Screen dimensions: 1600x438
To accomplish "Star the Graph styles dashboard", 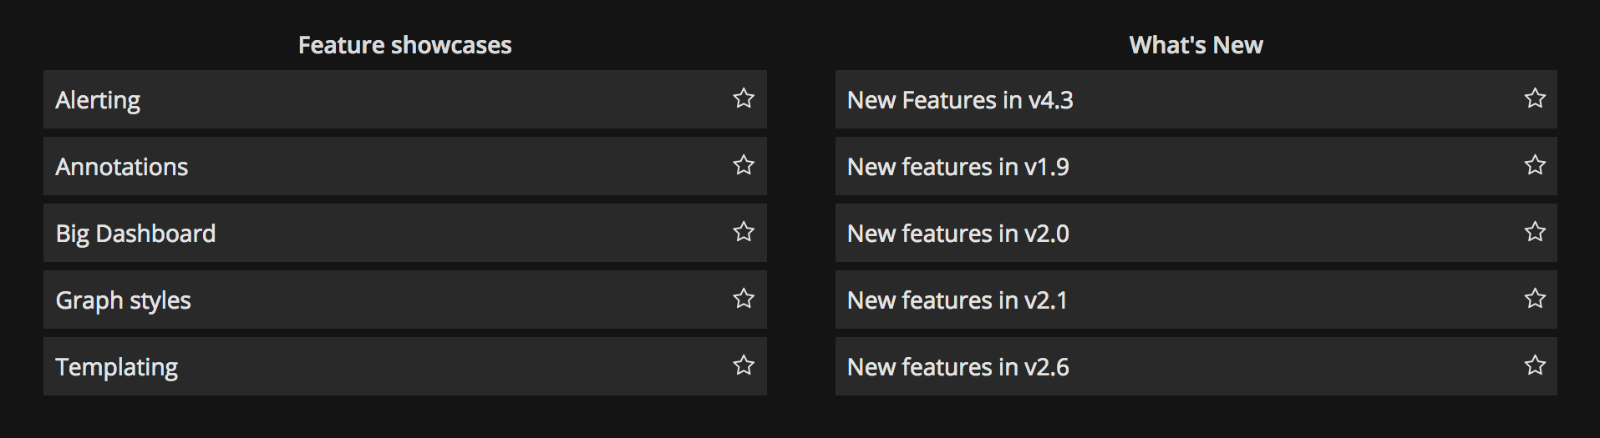I will [x=744, y=299].
